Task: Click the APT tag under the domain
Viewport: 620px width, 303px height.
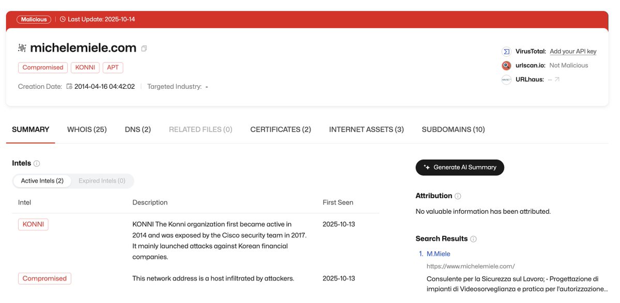Action: point(113,68)
